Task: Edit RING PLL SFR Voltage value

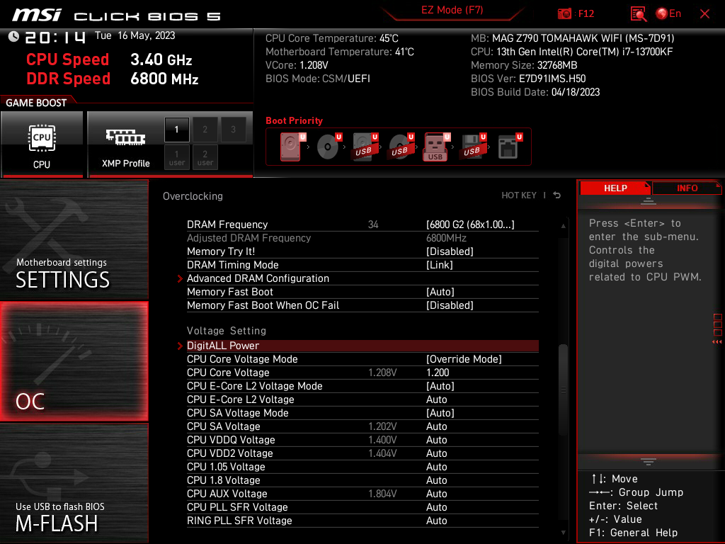Action: [436, 521]
